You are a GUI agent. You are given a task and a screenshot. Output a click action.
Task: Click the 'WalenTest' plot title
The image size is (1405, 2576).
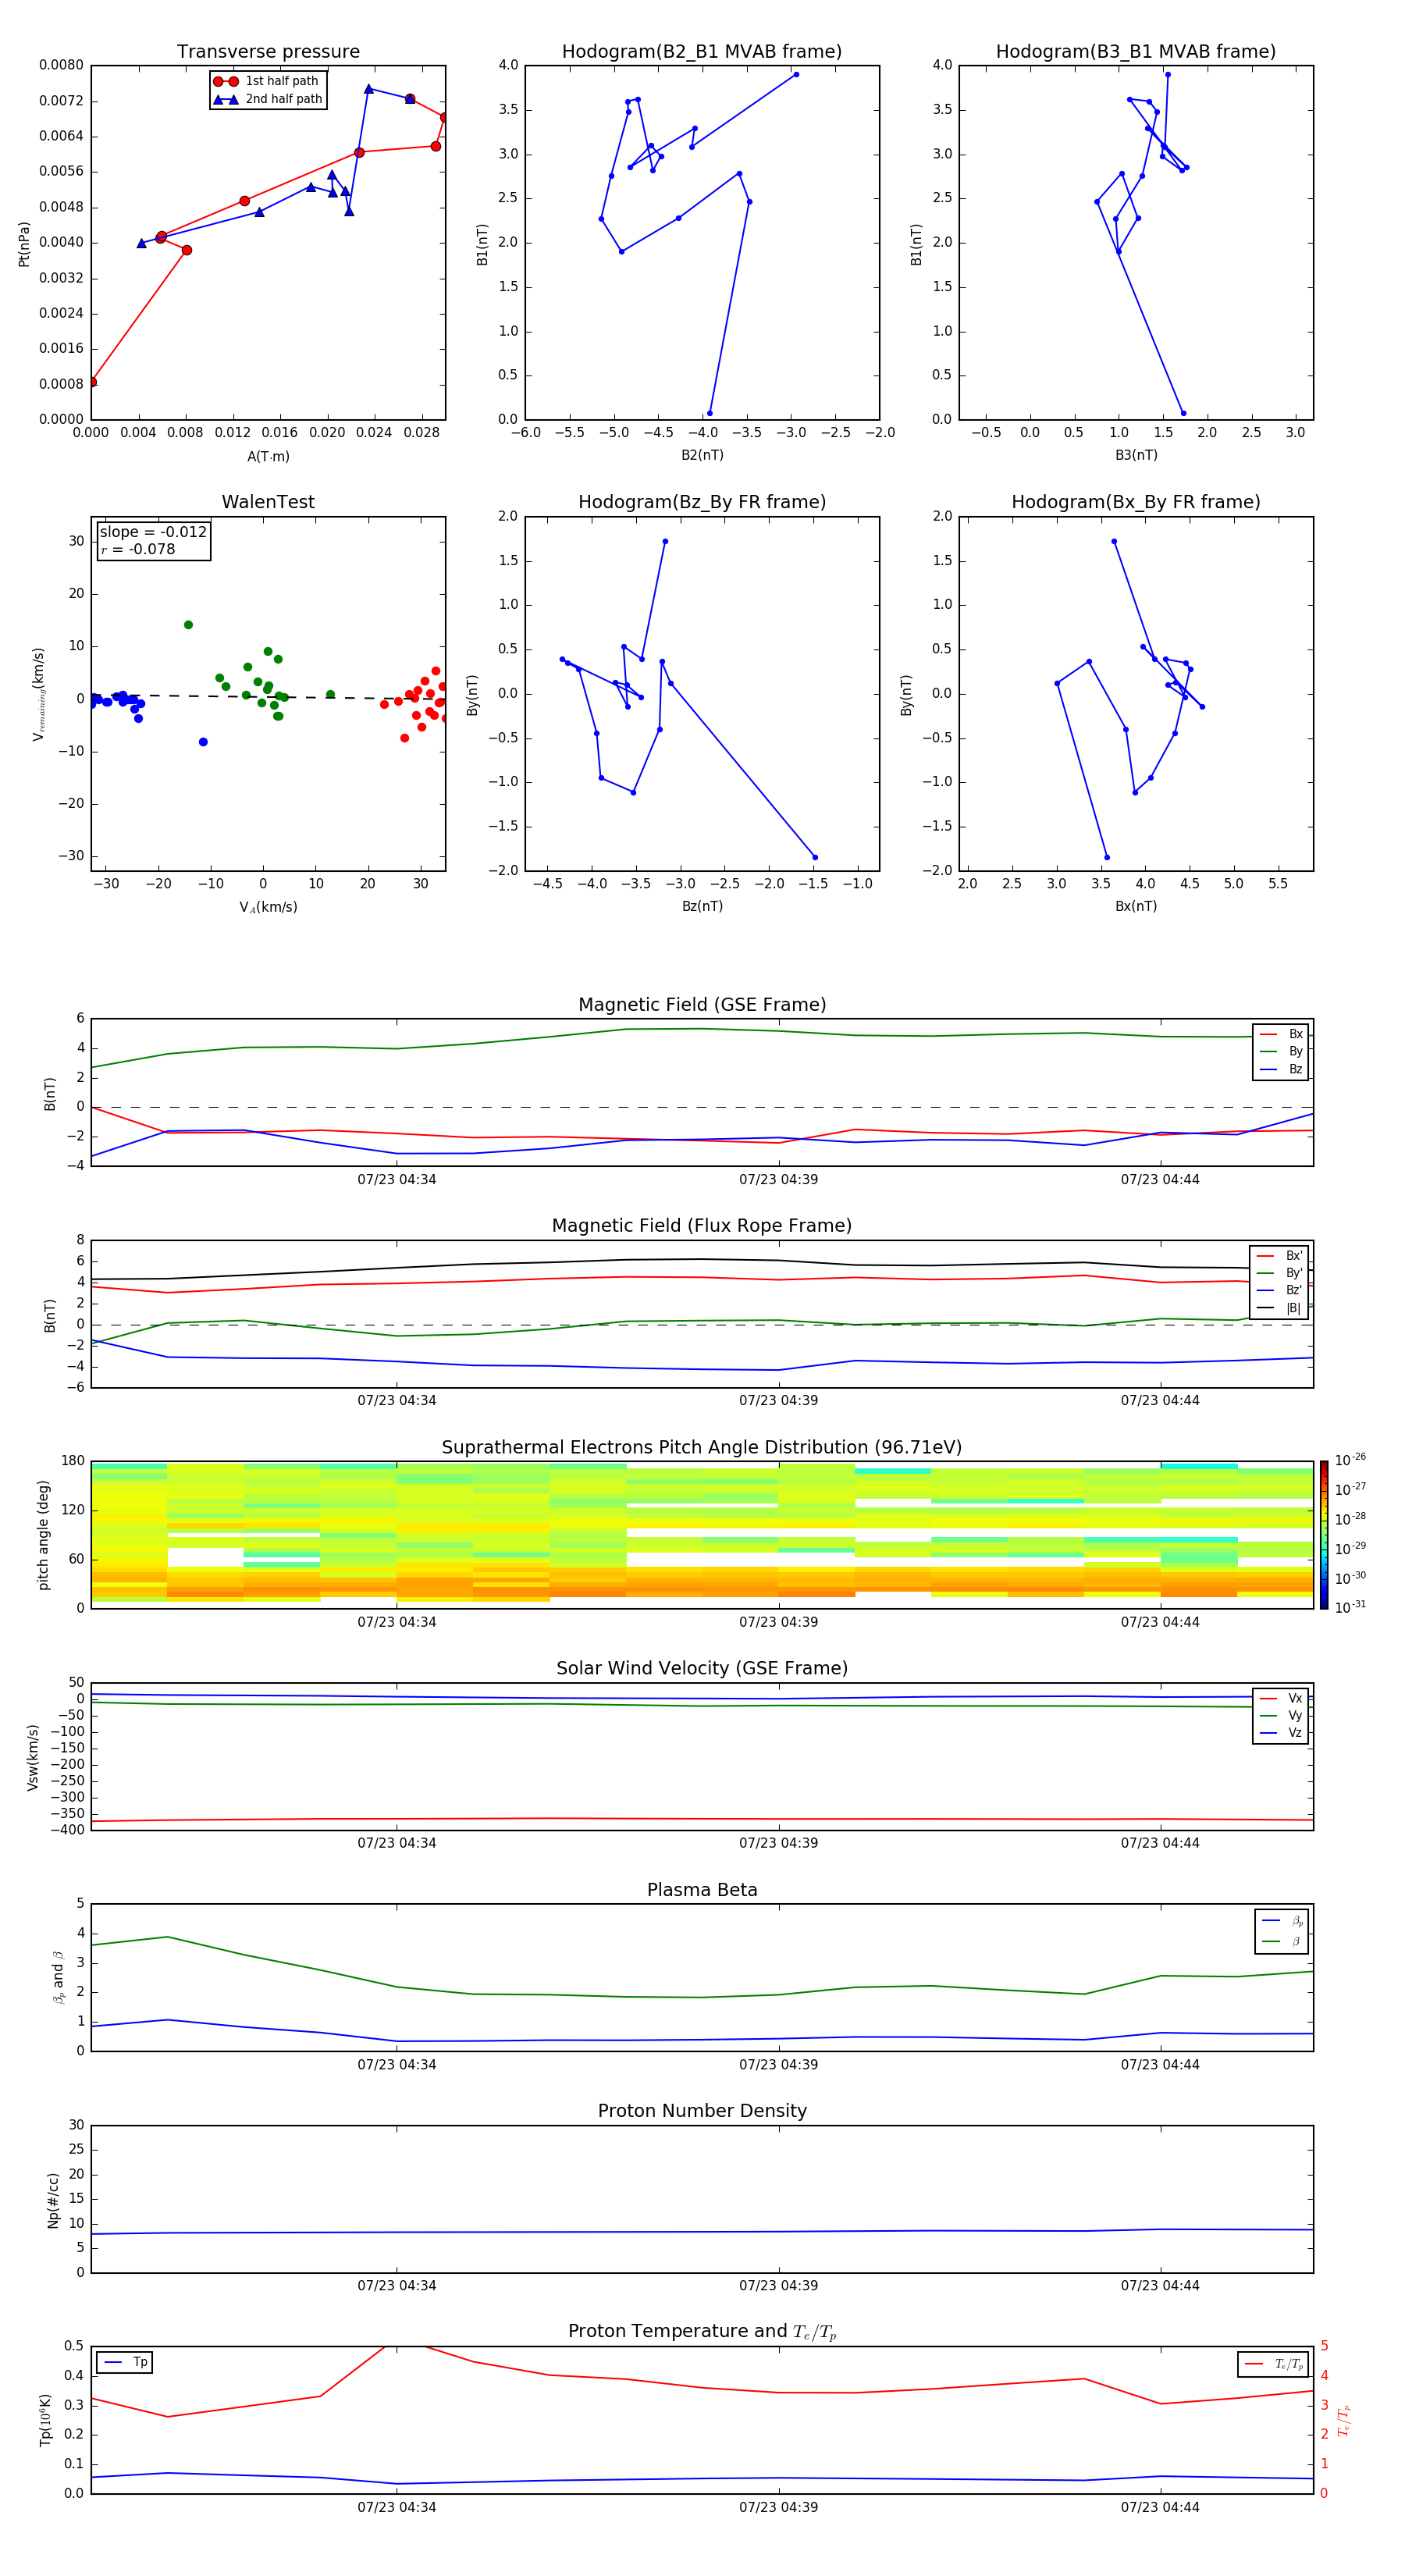[x=268, y=502]
